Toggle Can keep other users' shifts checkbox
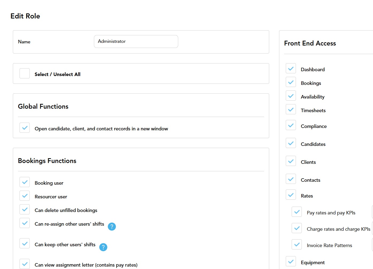Image resolution: width=373 pixels, height=269 pixels. [25, 244]
